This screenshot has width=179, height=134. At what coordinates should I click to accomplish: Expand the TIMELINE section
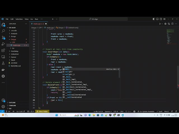click(12, 106)
